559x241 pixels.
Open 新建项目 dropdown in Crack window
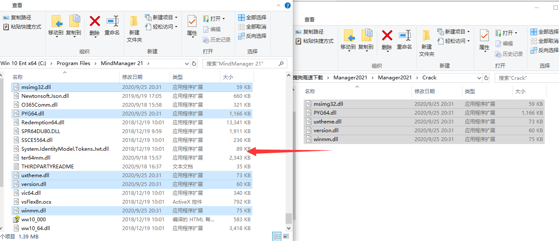454,32
